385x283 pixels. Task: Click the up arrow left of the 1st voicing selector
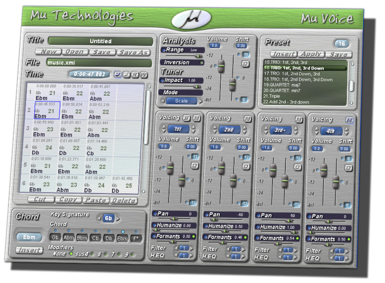pyautogui.click(x=164, y=126)
